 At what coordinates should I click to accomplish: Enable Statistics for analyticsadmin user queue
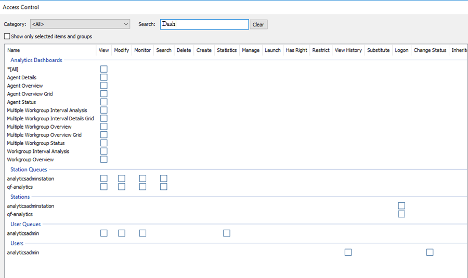[227, 233]
